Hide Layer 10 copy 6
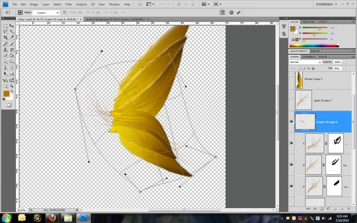 (x=292, y=122)
